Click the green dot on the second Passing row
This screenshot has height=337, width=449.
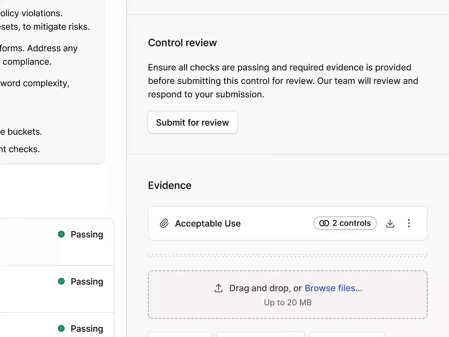pyautogui.click(x=61, y=281)
